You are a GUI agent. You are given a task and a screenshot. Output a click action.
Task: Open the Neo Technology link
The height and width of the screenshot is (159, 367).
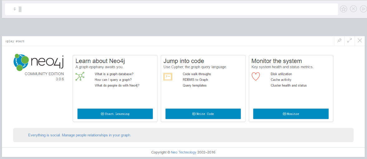tap(184, 152)
